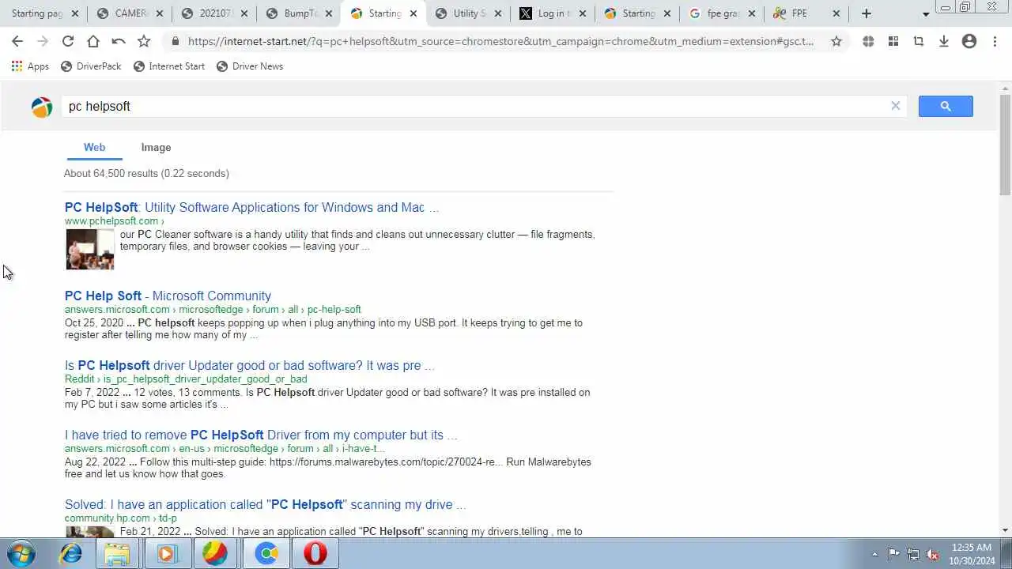
Task: Click the page vertical scrollbar thumb
Action: pyautogui.click(x=1005, y=146)
